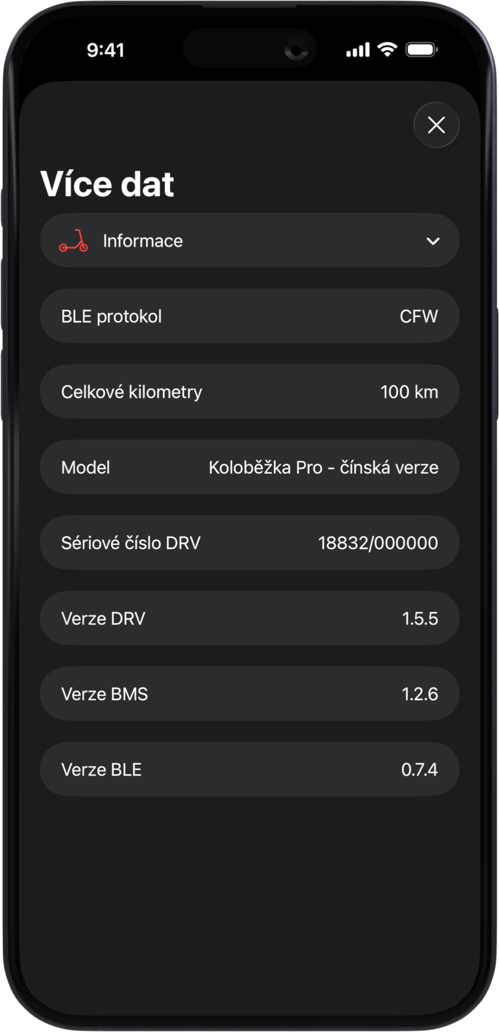Viewport: 499px width, 1032px height.
Task: Select the Verze BMS row
Action: 249,694
